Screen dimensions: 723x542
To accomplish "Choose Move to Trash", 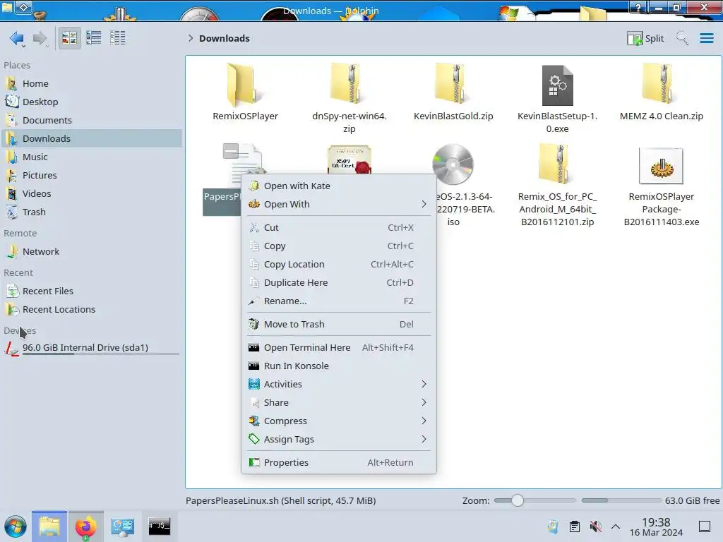I will (338, 325).
